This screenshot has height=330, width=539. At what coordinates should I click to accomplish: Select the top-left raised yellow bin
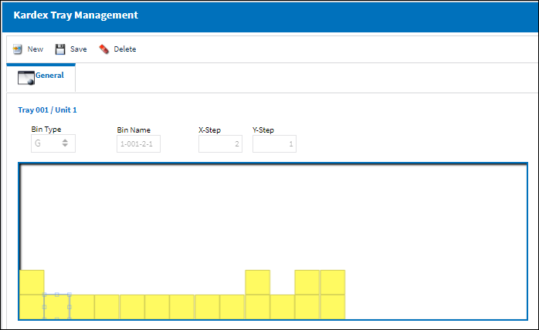point(32,282)
